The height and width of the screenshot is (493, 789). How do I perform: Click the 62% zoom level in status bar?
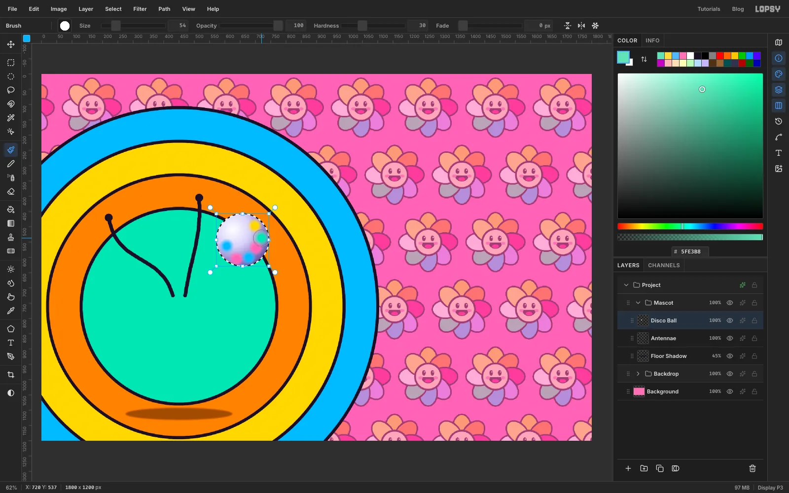coord(11,488)
